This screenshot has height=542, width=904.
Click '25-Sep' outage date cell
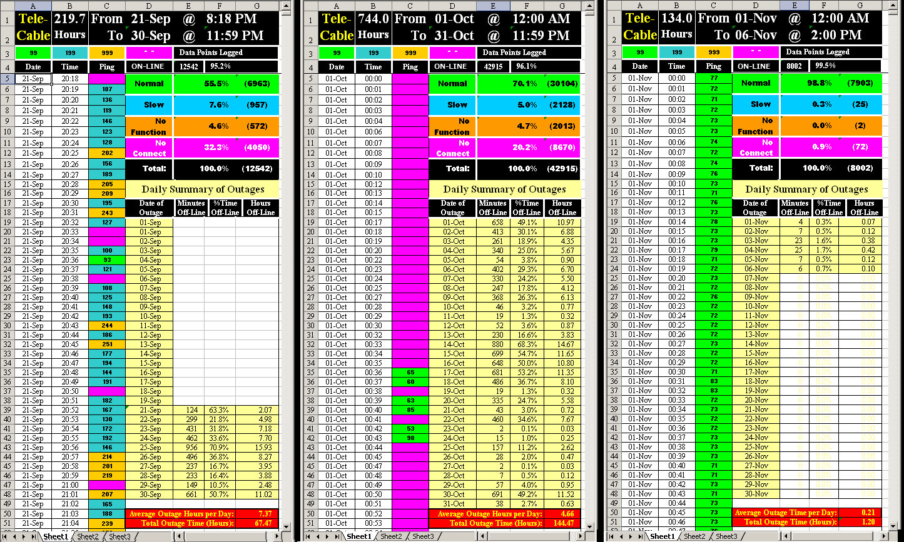pos(150,448)
